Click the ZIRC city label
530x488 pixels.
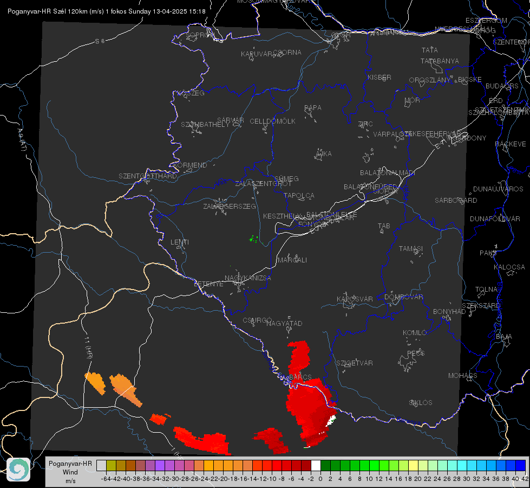pos(365,124)
